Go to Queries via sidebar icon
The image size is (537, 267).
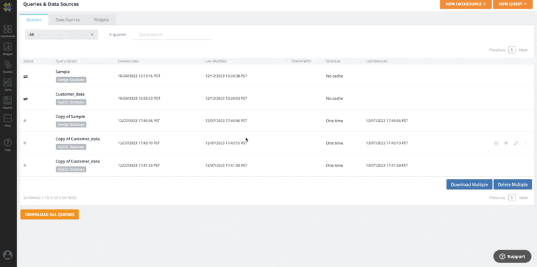point(7,66)
